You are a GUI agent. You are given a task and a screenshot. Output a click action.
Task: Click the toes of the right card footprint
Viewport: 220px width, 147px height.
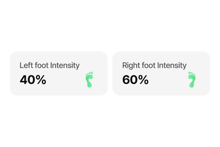pyautogui.click(x=192, y=73)
